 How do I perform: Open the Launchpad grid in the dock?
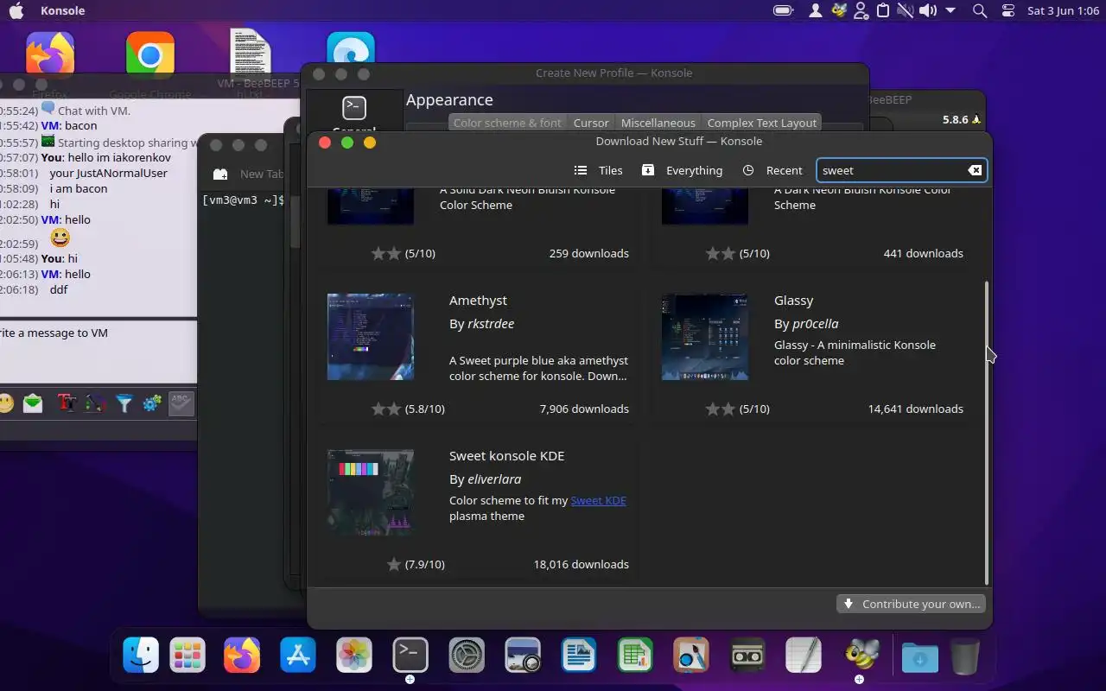pos(188,656)
